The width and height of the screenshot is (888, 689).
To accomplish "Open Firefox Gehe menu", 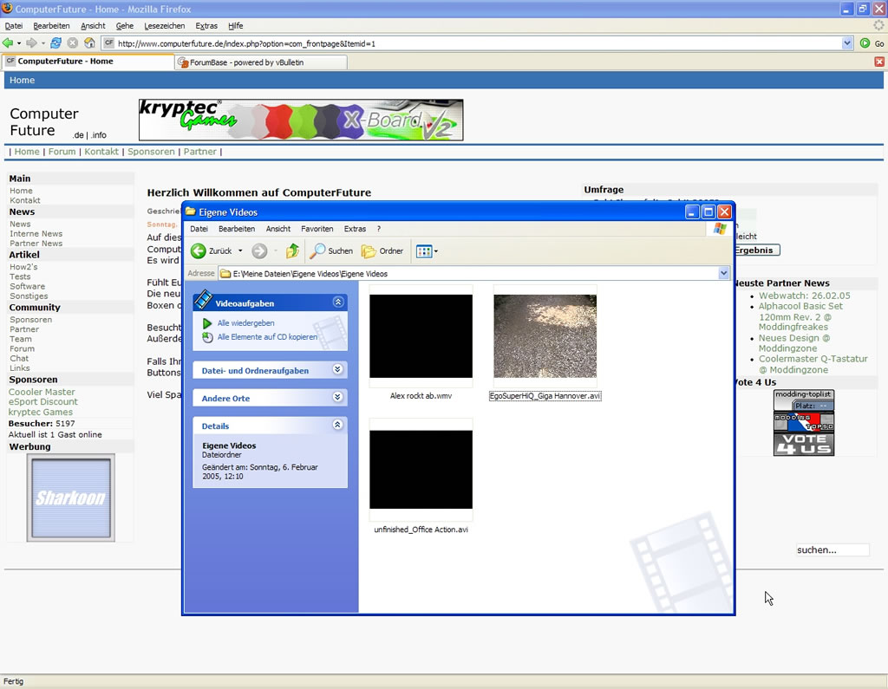I will (125, 25).
